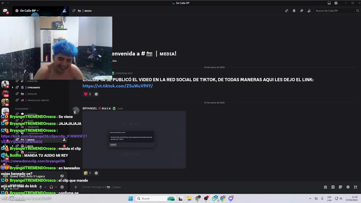This screenshot has height=203, width=361.
Task: Add reaction to the TikTok announcement message
Action: click(96, 94)
